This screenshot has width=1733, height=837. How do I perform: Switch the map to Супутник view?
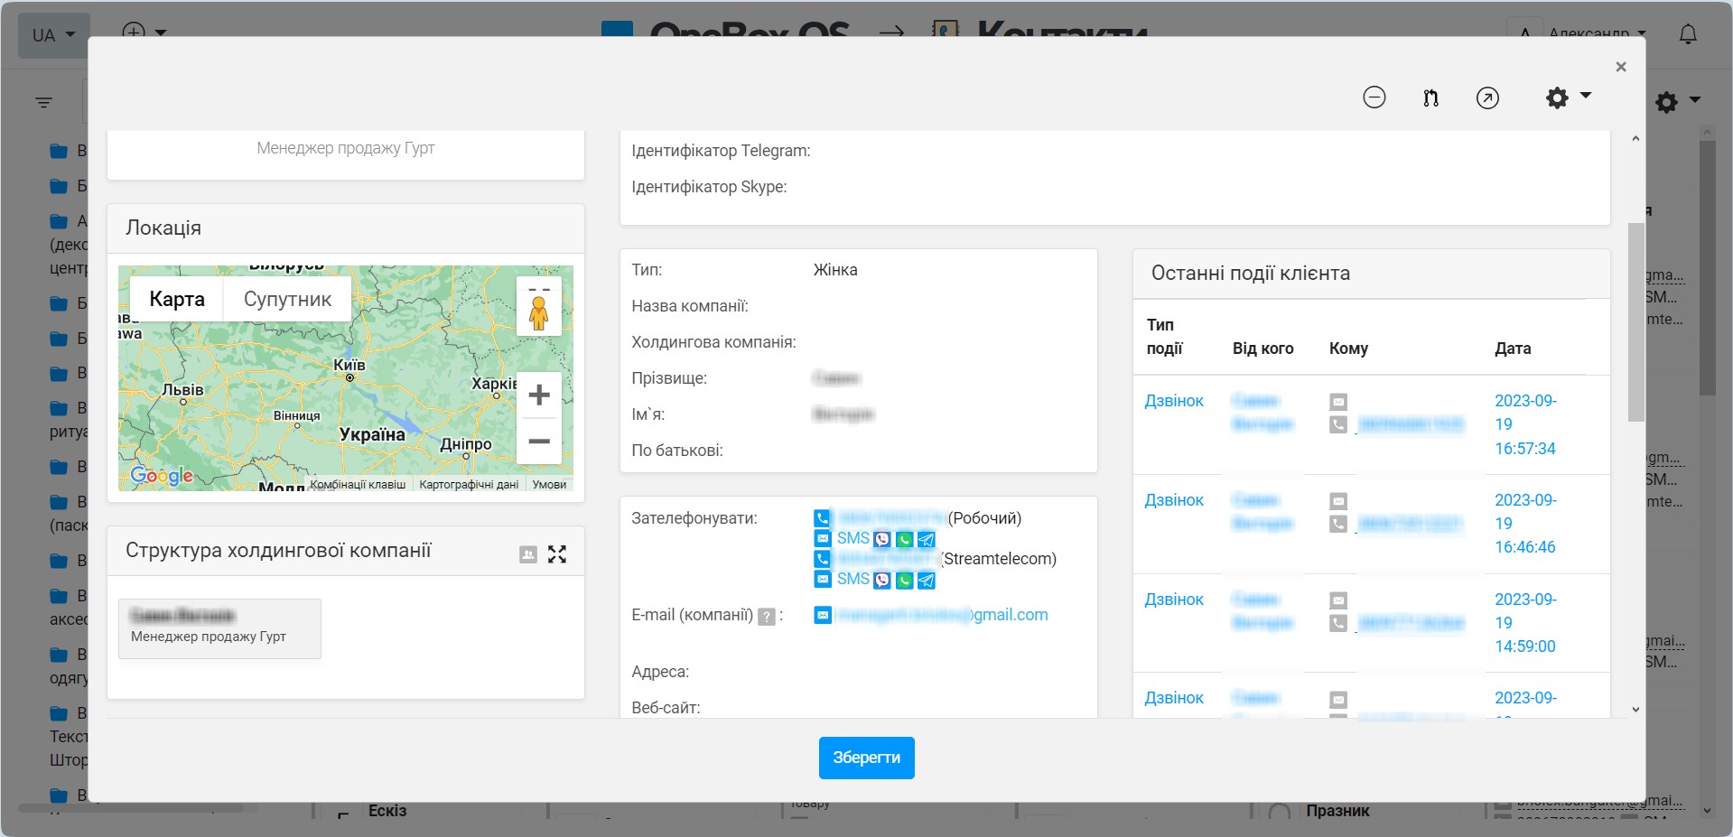pos(287,300)
